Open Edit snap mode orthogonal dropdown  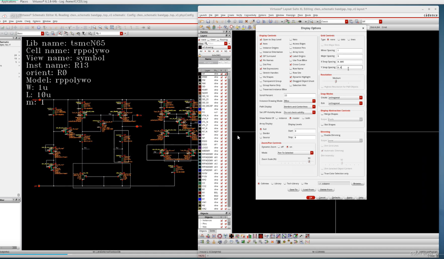tap(345, 103)
